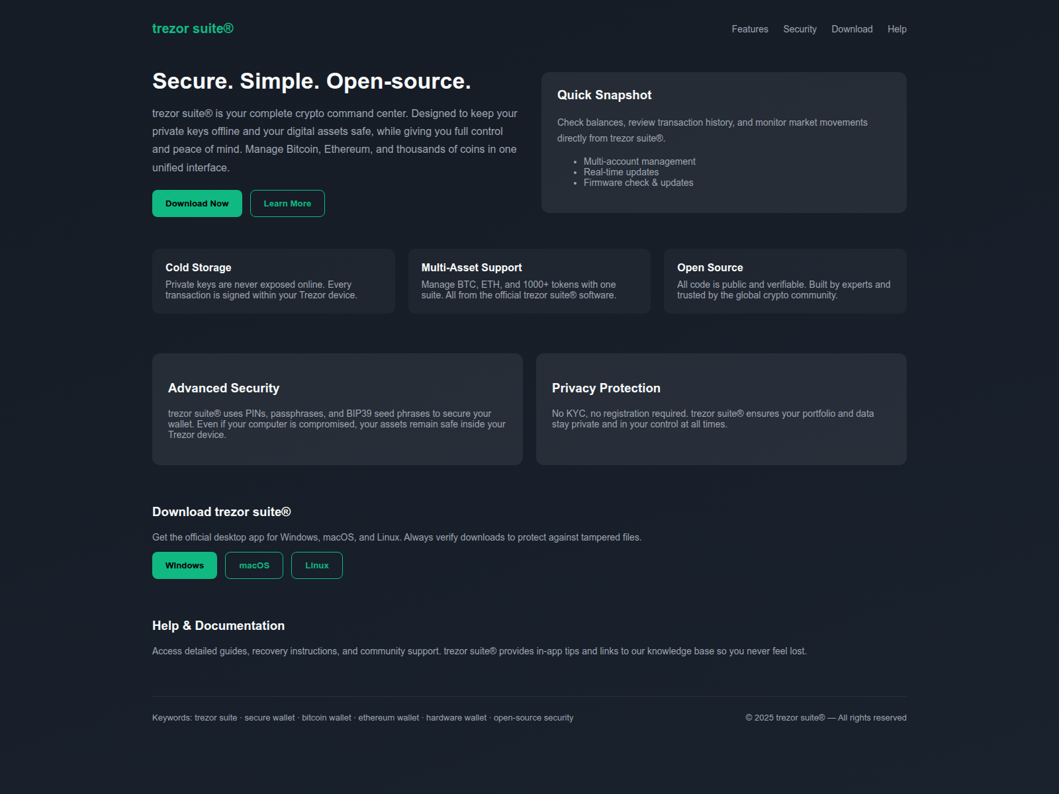Click the 2025 copyright footer text
The image size is (1059, 794).
point(825,718)
